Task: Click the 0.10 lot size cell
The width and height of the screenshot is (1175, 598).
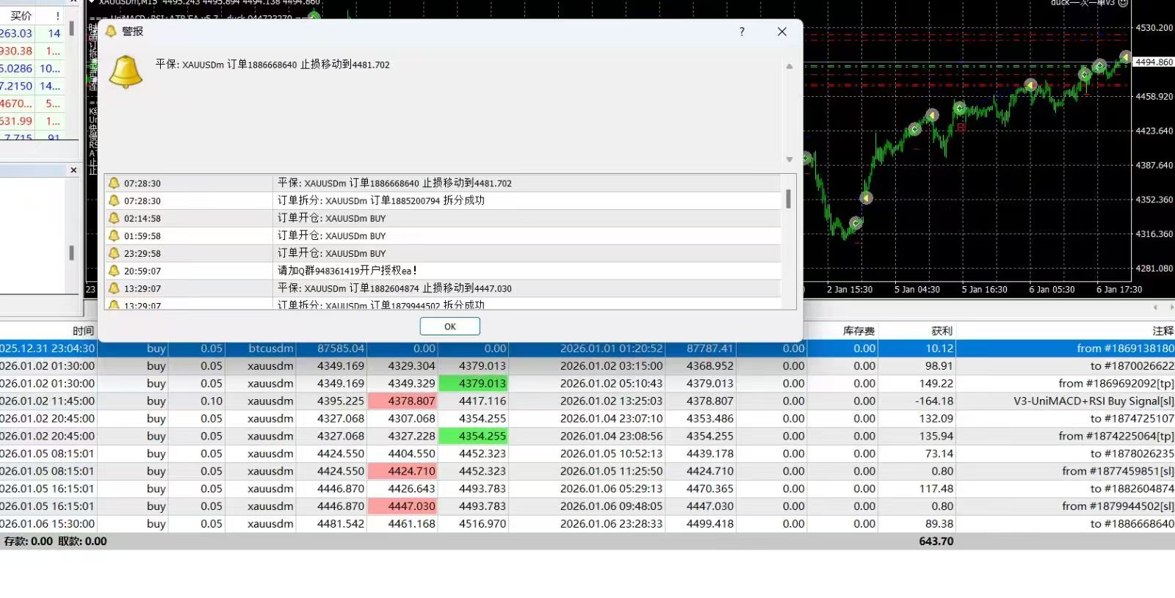Action: point(211,401)
